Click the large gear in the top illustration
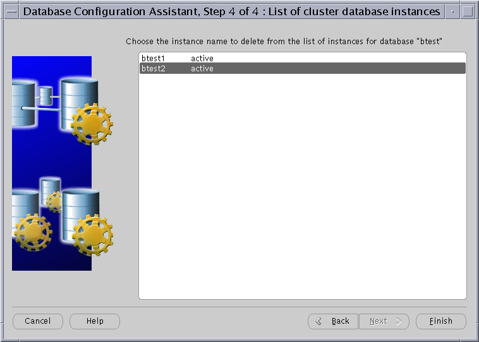This screenshot has width=479, height=342. tap(91, 124)
